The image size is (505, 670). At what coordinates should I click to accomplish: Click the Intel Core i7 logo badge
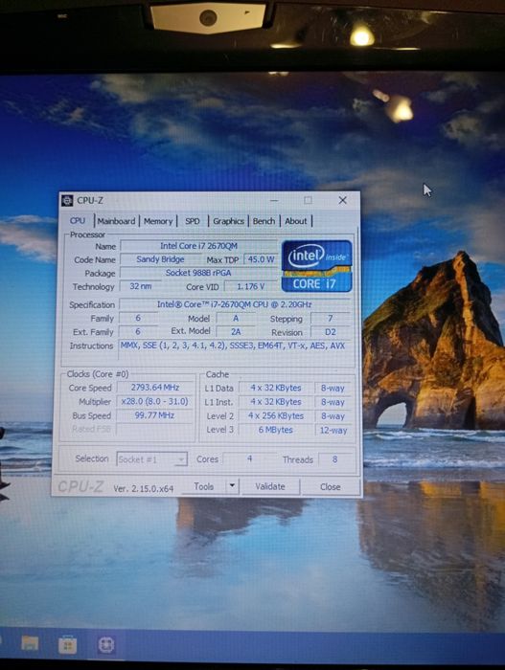point(316,266)
